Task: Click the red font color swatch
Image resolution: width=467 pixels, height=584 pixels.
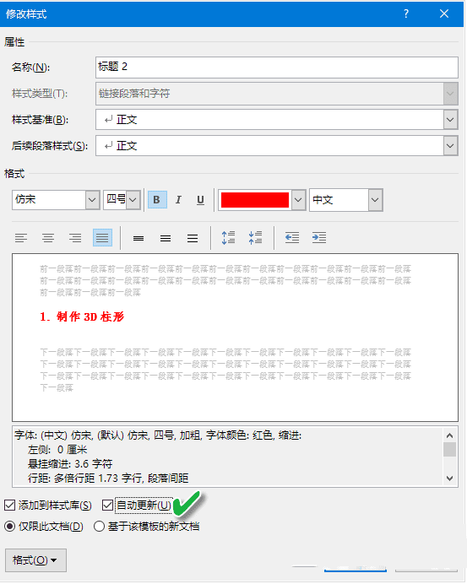Action: click(x=255, y=200)
